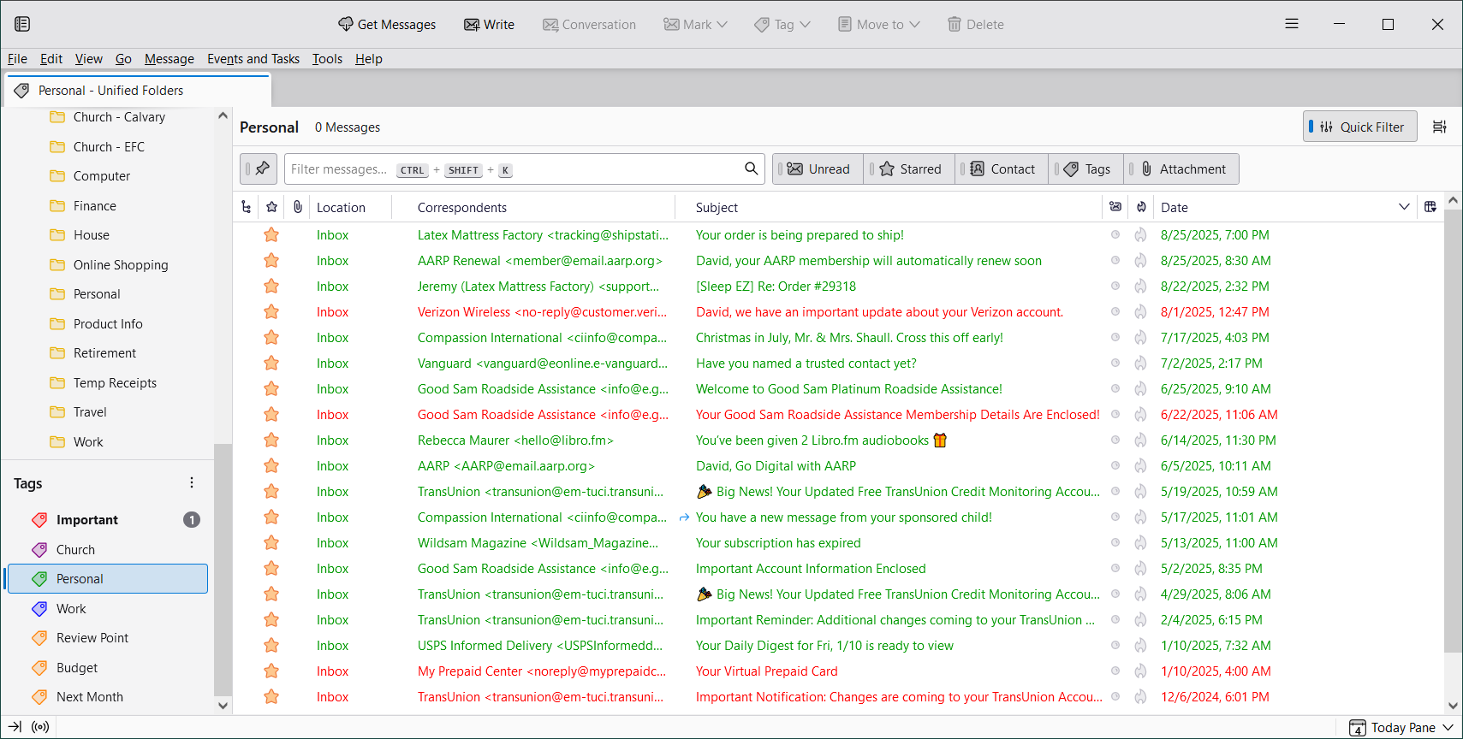Click the thread column header icon
This screenshot has width=1463, height=739.
pyautogui.click(x=247, y=207)
